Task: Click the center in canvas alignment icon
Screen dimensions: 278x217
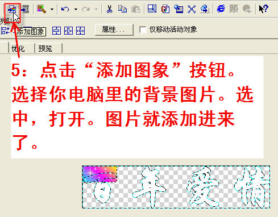Action: click(x=80, y=31)
